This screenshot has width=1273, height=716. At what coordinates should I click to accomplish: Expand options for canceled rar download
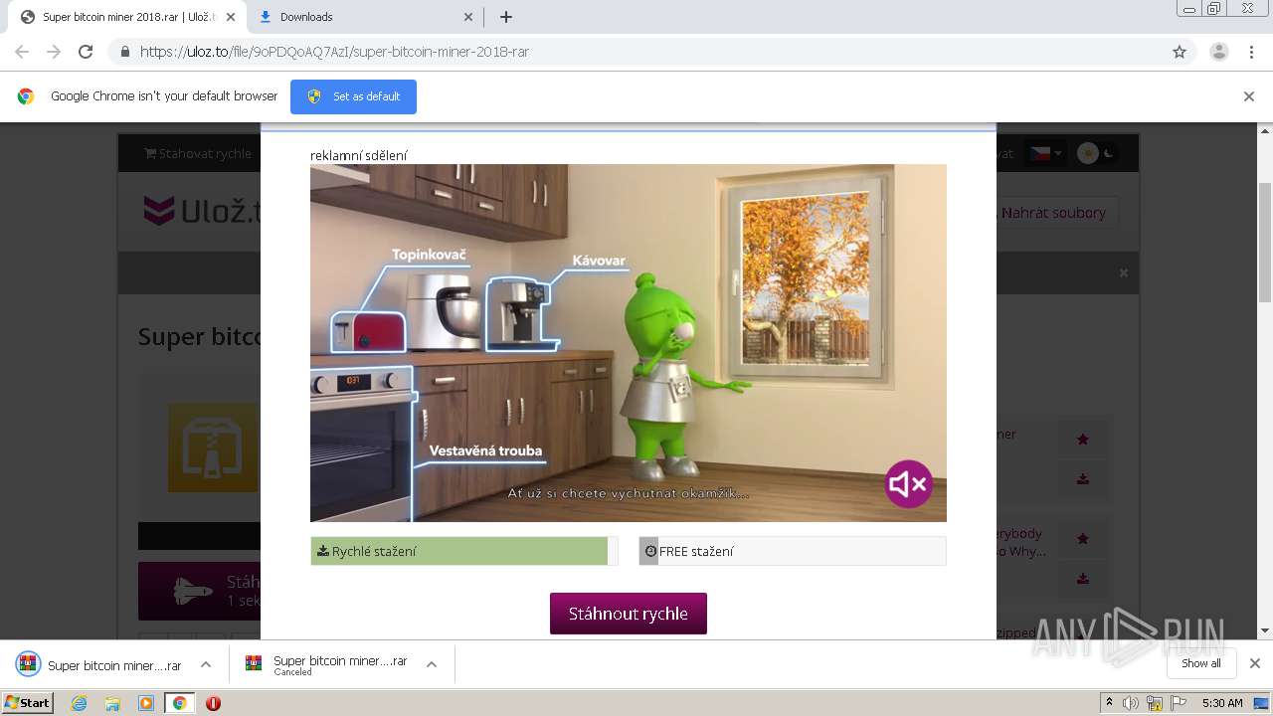[x=432, y=664]
